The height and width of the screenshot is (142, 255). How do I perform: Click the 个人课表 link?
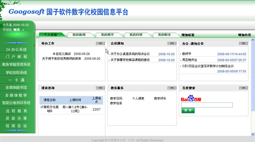tap(138, 99)
